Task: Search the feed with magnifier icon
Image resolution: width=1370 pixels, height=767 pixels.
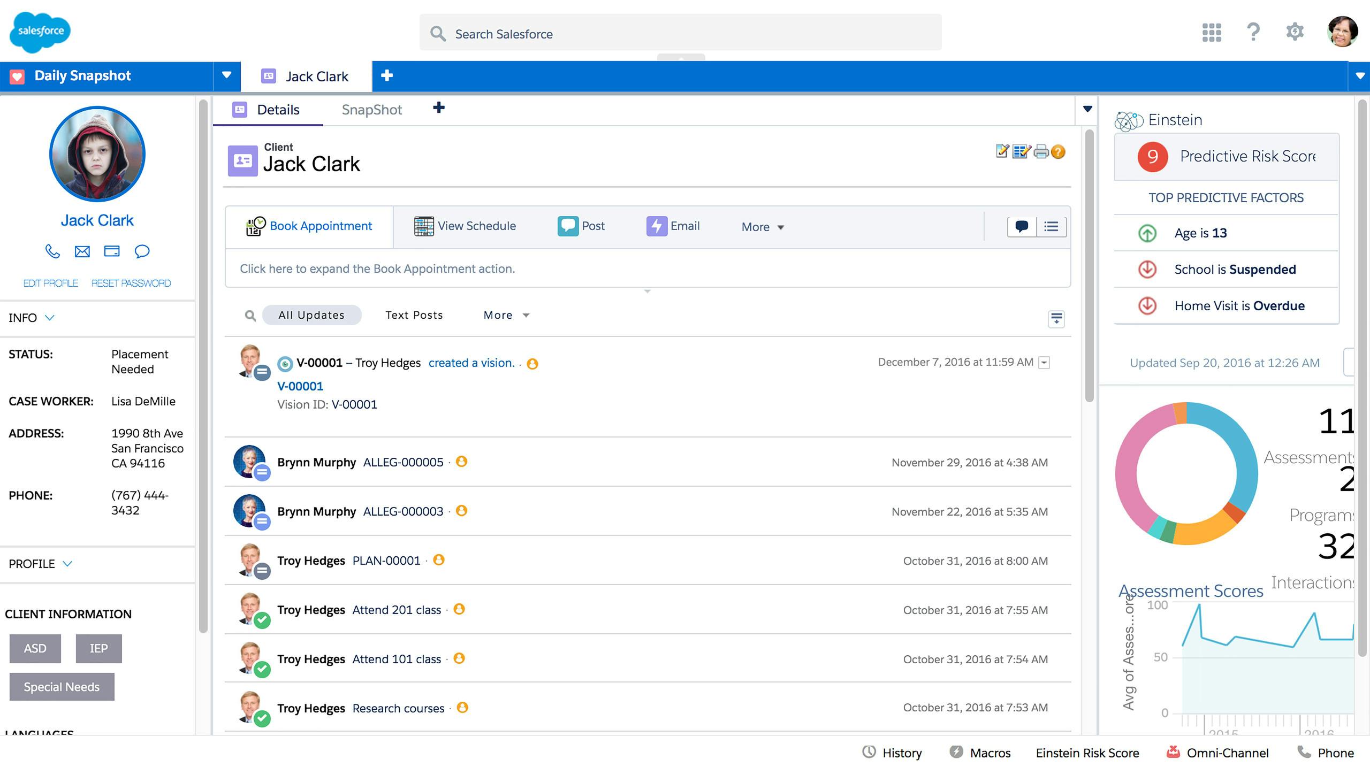Action: click(250, 316)
